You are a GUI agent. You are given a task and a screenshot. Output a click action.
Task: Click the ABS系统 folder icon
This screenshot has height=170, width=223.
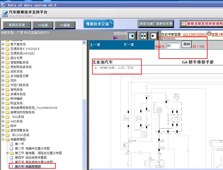click(x=7, y=121)
